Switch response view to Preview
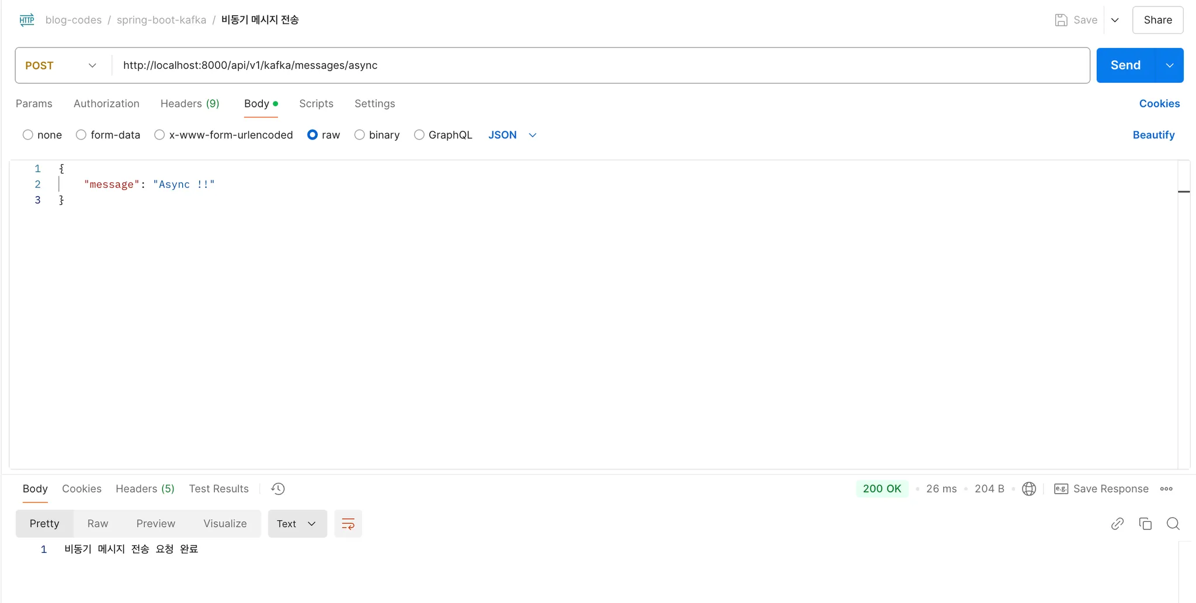1196x603 pixels. click(155, 524)
